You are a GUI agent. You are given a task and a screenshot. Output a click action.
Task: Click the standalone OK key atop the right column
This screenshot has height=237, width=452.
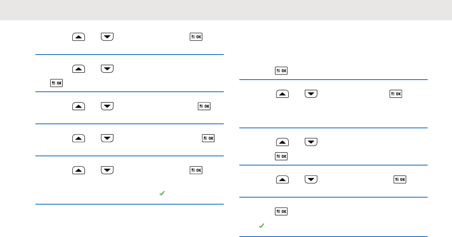click(x=281, y=71)
